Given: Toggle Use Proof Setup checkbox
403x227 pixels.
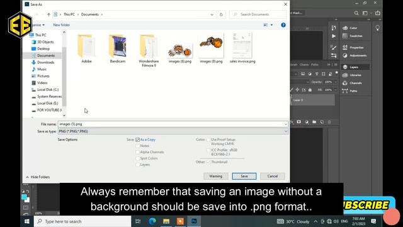Looking at the screenshot, I should coord(208,139).
